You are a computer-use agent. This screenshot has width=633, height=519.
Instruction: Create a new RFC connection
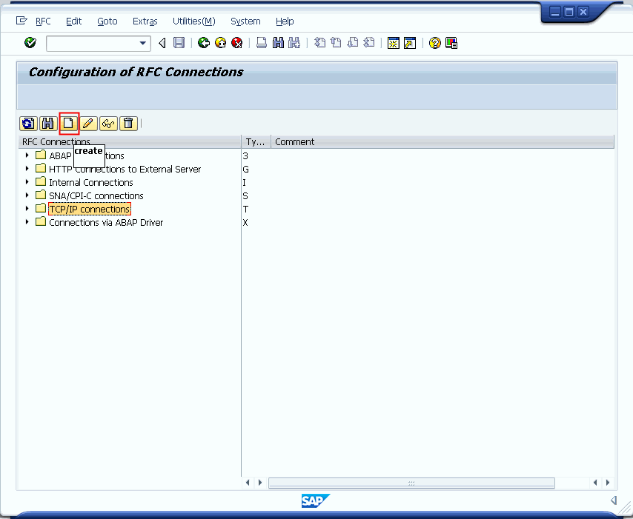coord(68,123)
